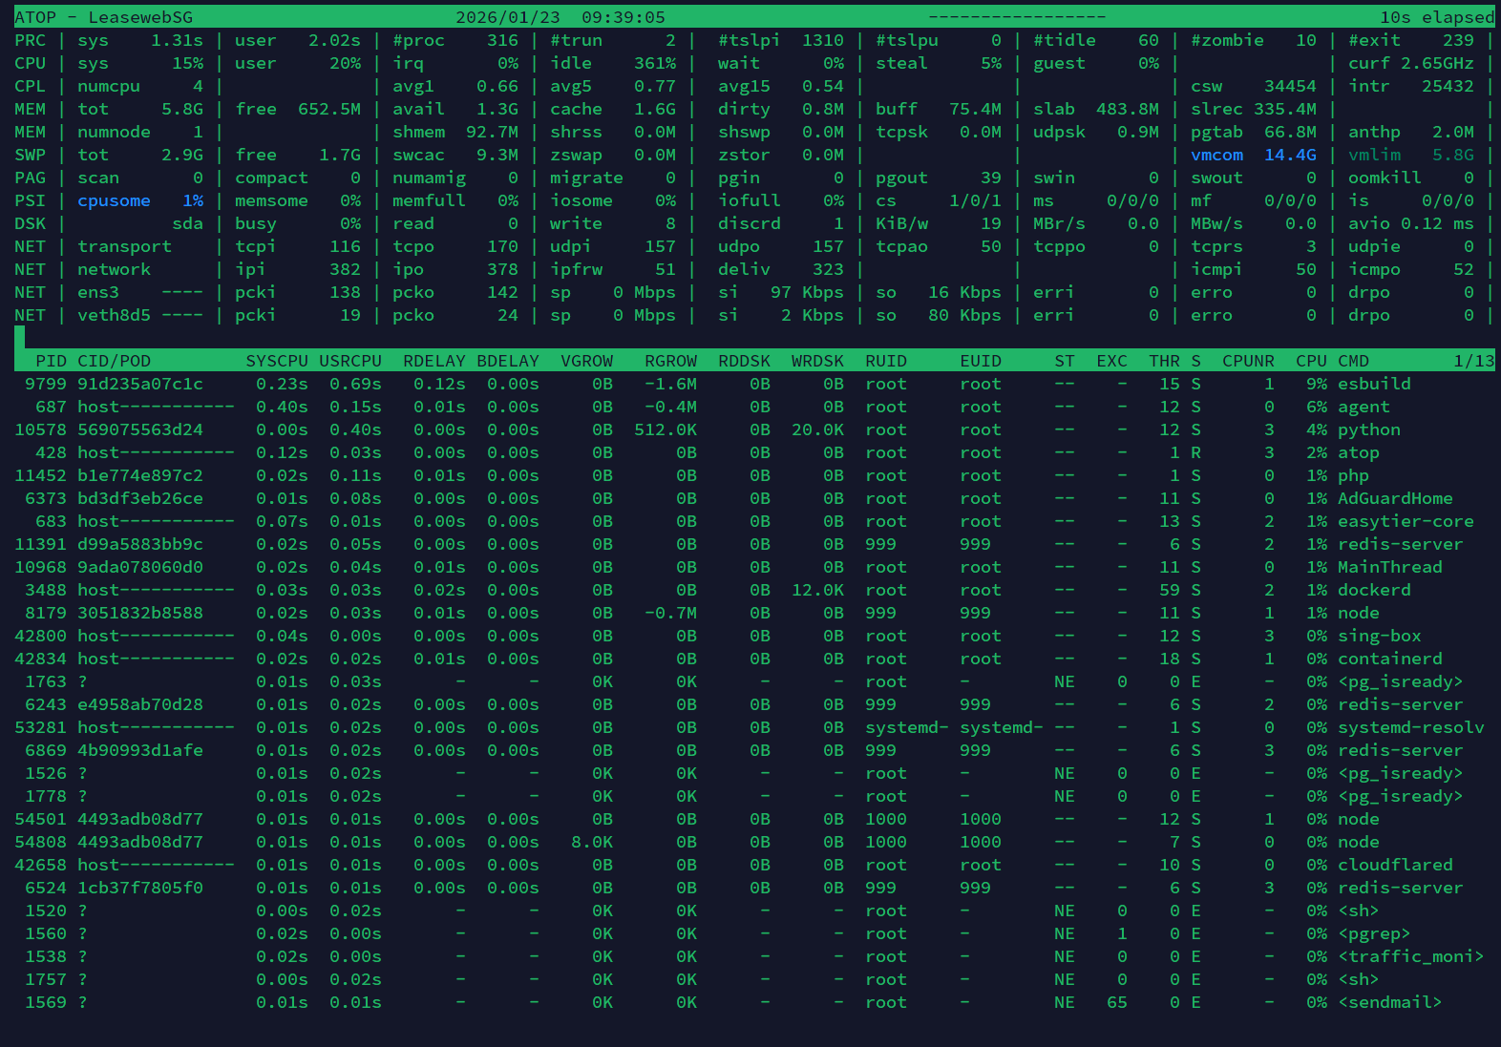Click the <pgrep> command entry

pos(1374,933)
